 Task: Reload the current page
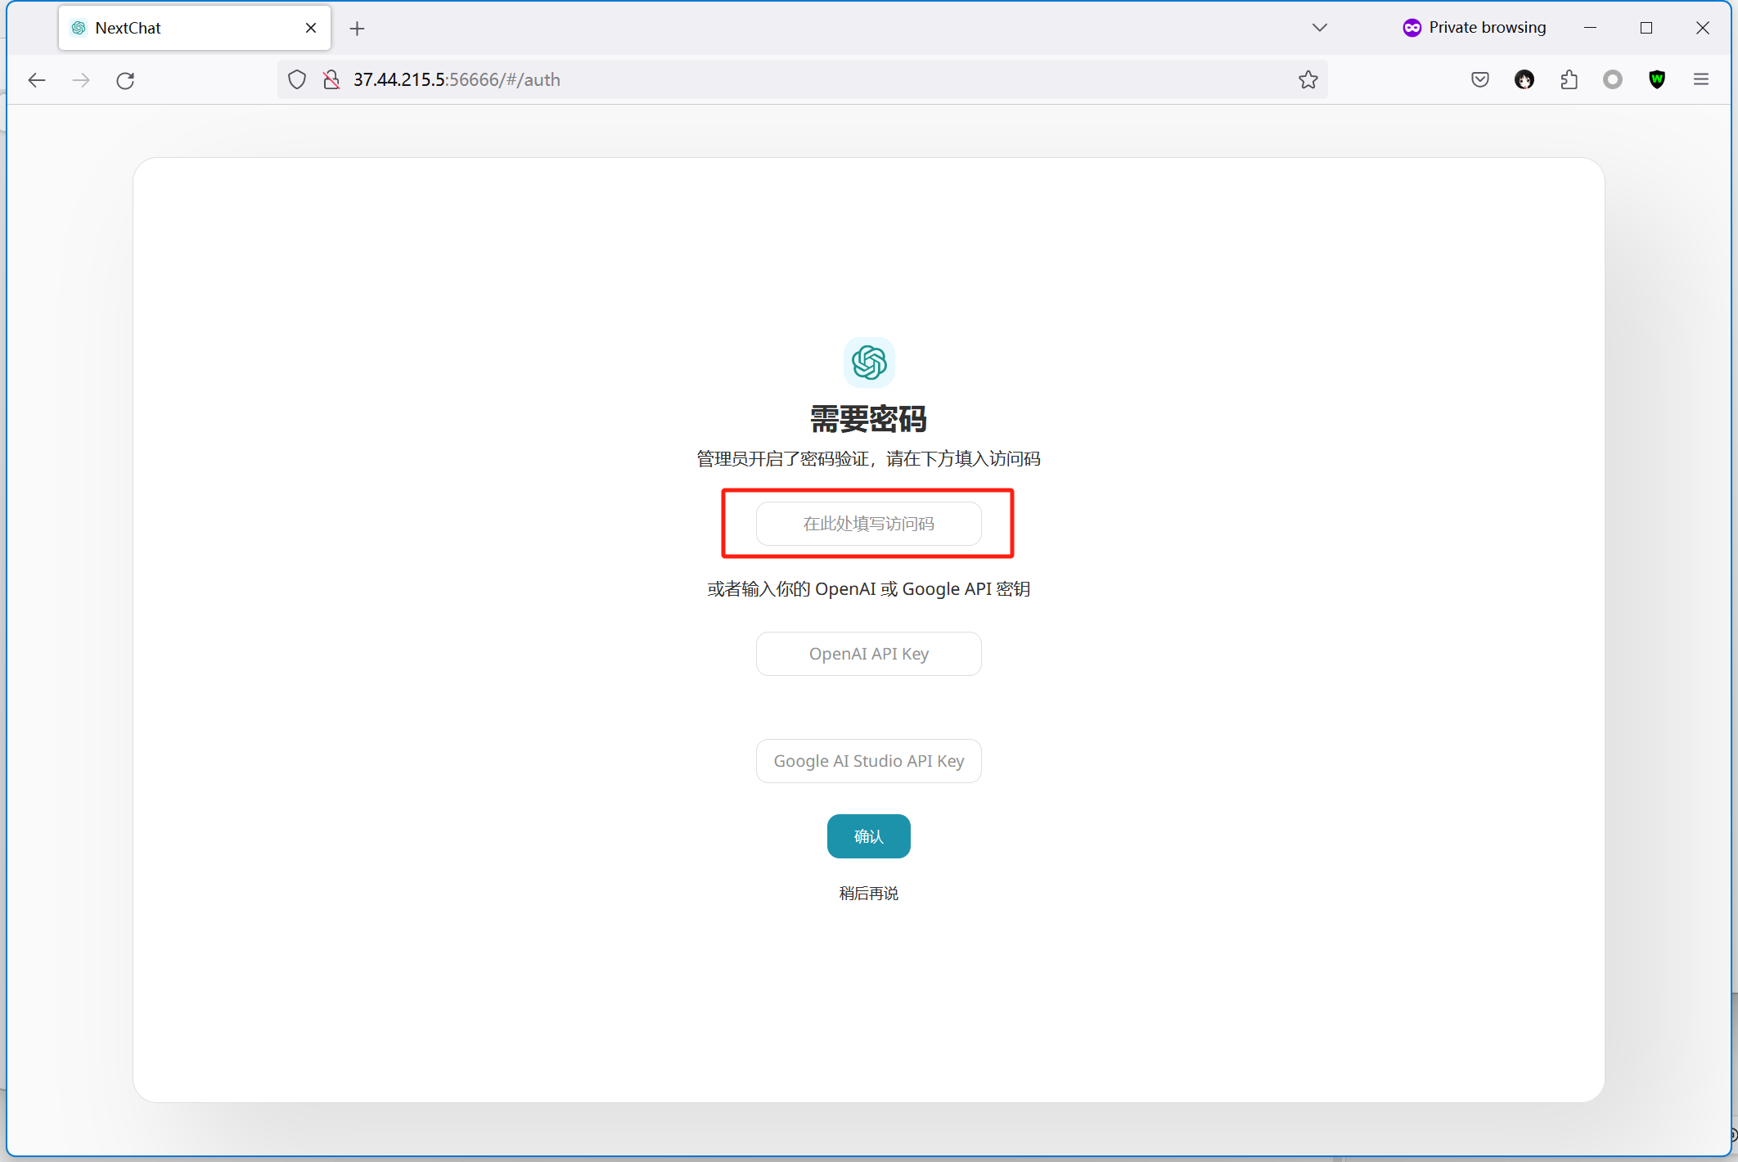[125, 80]
